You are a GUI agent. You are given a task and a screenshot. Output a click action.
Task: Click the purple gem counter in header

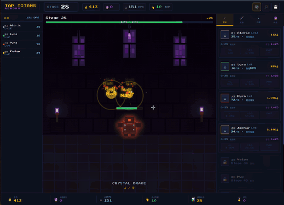[111, 7]
